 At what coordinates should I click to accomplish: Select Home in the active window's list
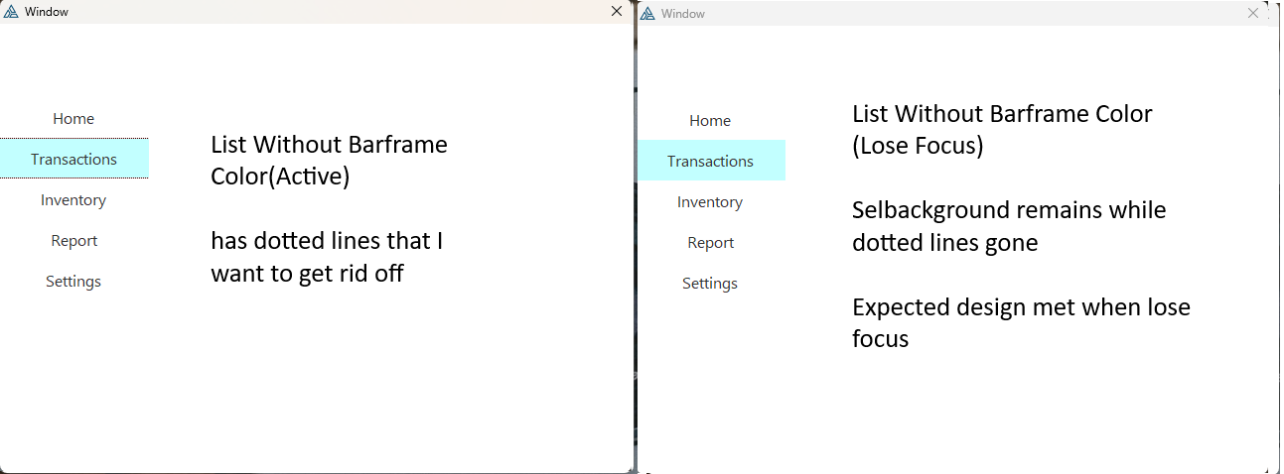[73, 119]
